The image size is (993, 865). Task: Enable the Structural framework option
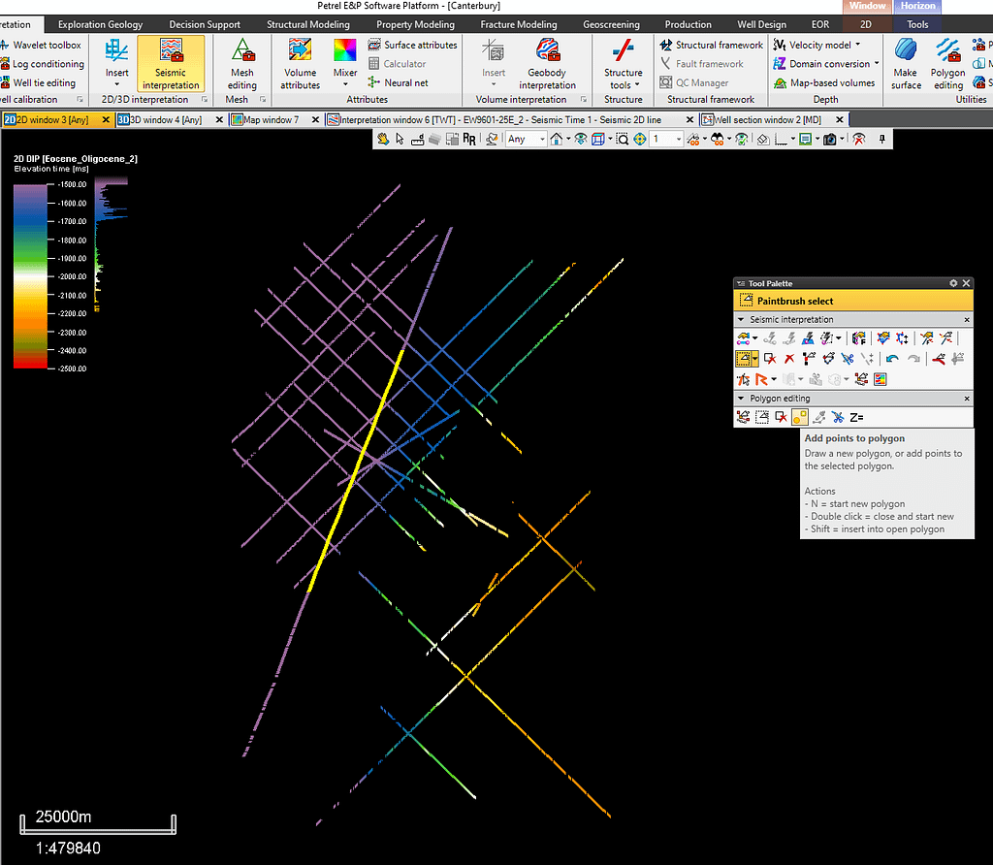(711, 45)
